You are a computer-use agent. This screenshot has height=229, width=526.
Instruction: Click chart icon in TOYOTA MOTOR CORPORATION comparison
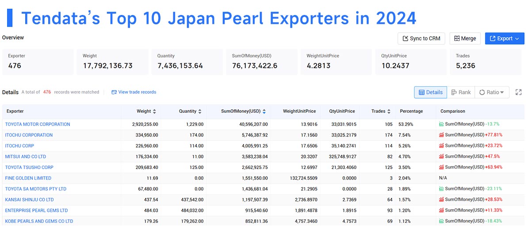pos(442,124)
